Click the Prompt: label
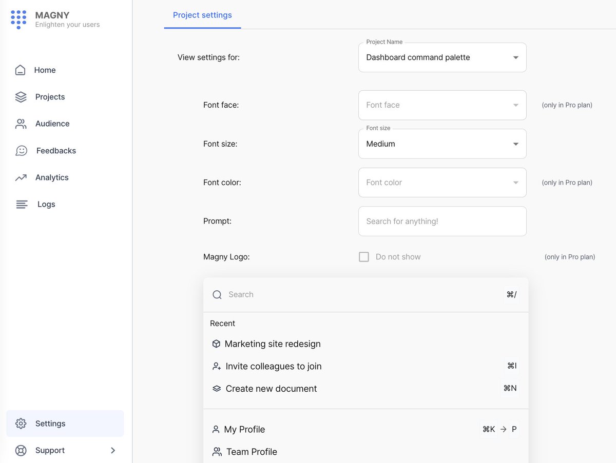Screen dimensions: 616x463 tap(218, 222)
